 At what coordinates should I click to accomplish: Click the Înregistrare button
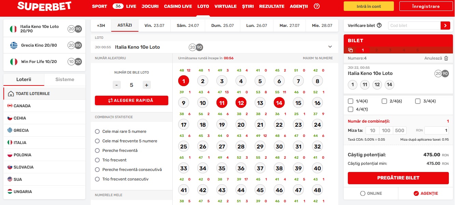[x=426, y=6]
